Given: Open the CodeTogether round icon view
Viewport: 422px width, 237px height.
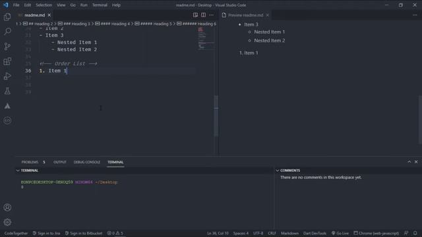Looking at the screenshot, I should coord(7,120).
